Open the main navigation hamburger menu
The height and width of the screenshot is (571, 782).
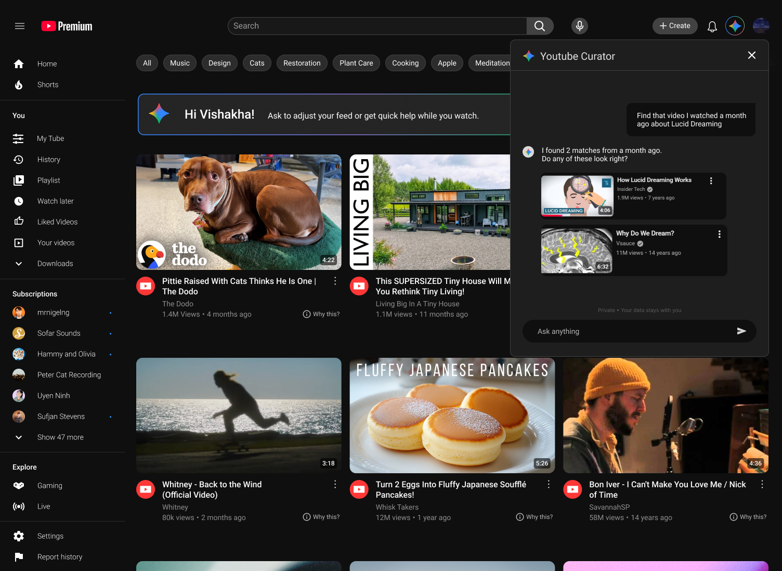tap(19, 25)
